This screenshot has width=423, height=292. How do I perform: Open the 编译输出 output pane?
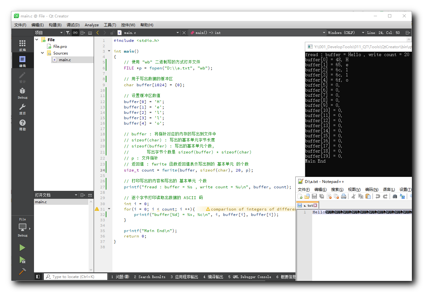click(213, 277)
